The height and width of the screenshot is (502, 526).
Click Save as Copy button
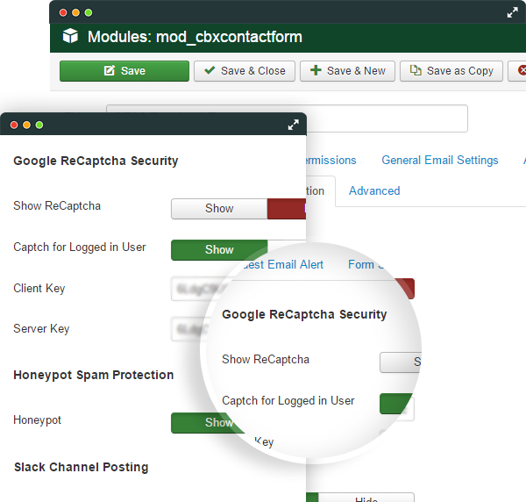coord(451,71)
